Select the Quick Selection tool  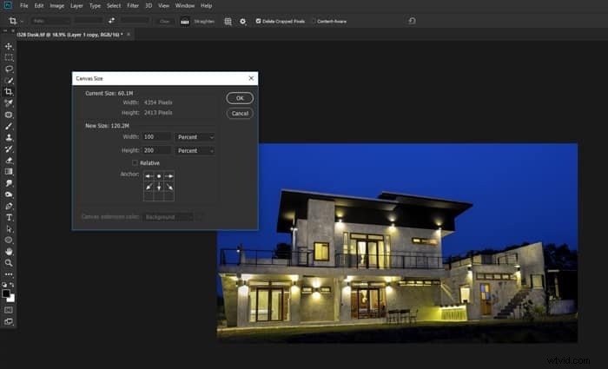[x=9, y=81]
